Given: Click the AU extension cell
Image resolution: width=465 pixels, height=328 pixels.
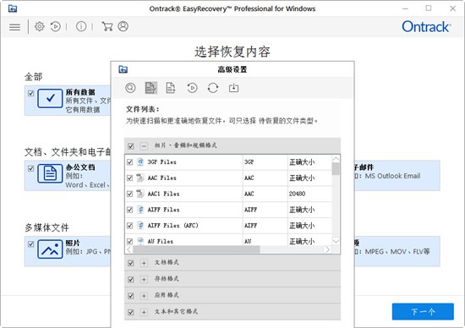Looking at the screenshot, I should (248, 241).
